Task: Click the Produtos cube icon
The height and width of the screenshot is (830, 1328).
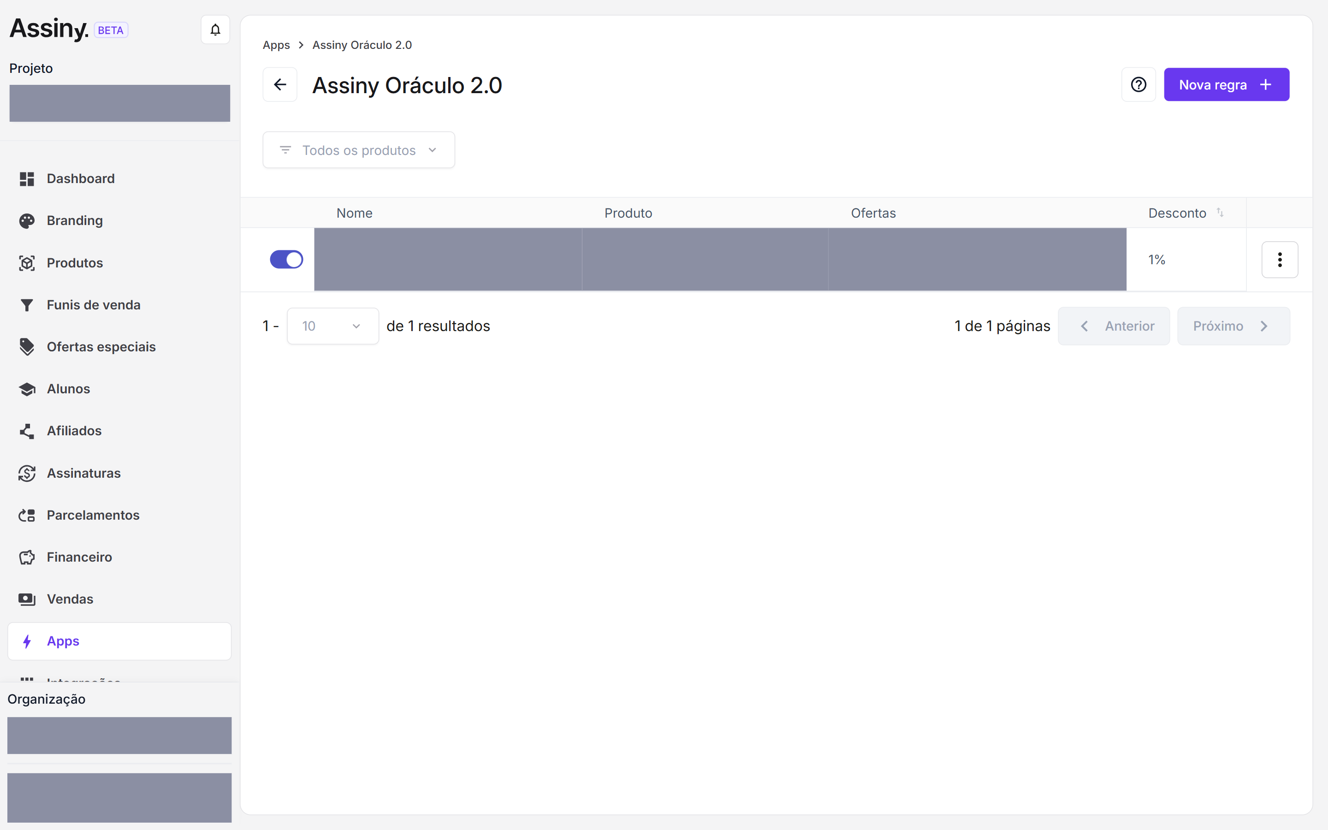Action: click(x=27, y=263)
